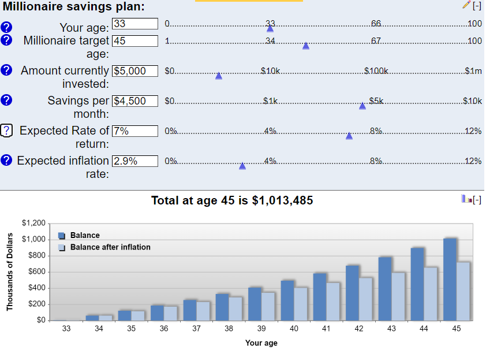Click the Expected inflation rate slider handle

(x=242, y=166)
